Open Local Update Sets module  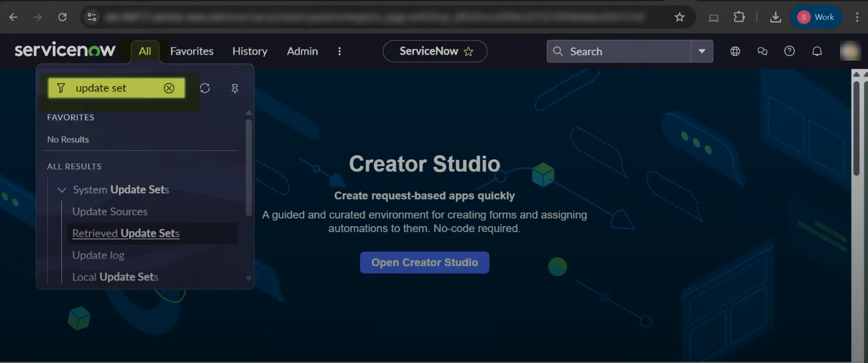point(115,277)
